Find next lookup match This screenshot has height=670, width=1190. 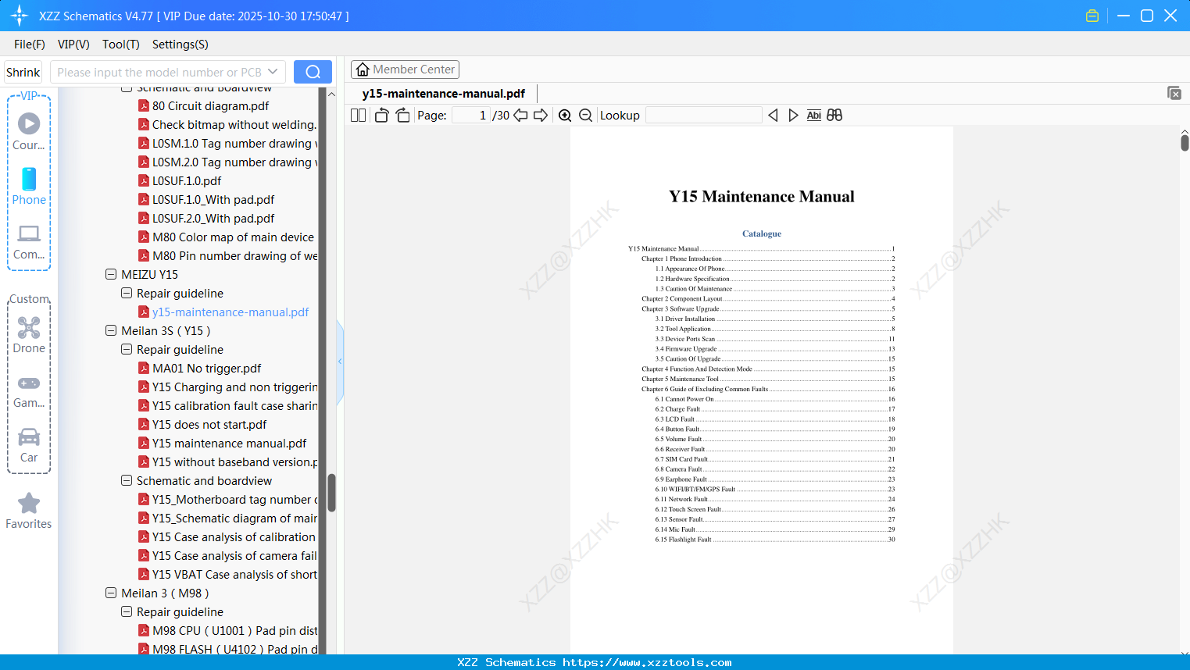[793, 116]
